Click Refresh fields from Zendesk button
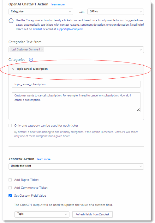 coord(92,214)
